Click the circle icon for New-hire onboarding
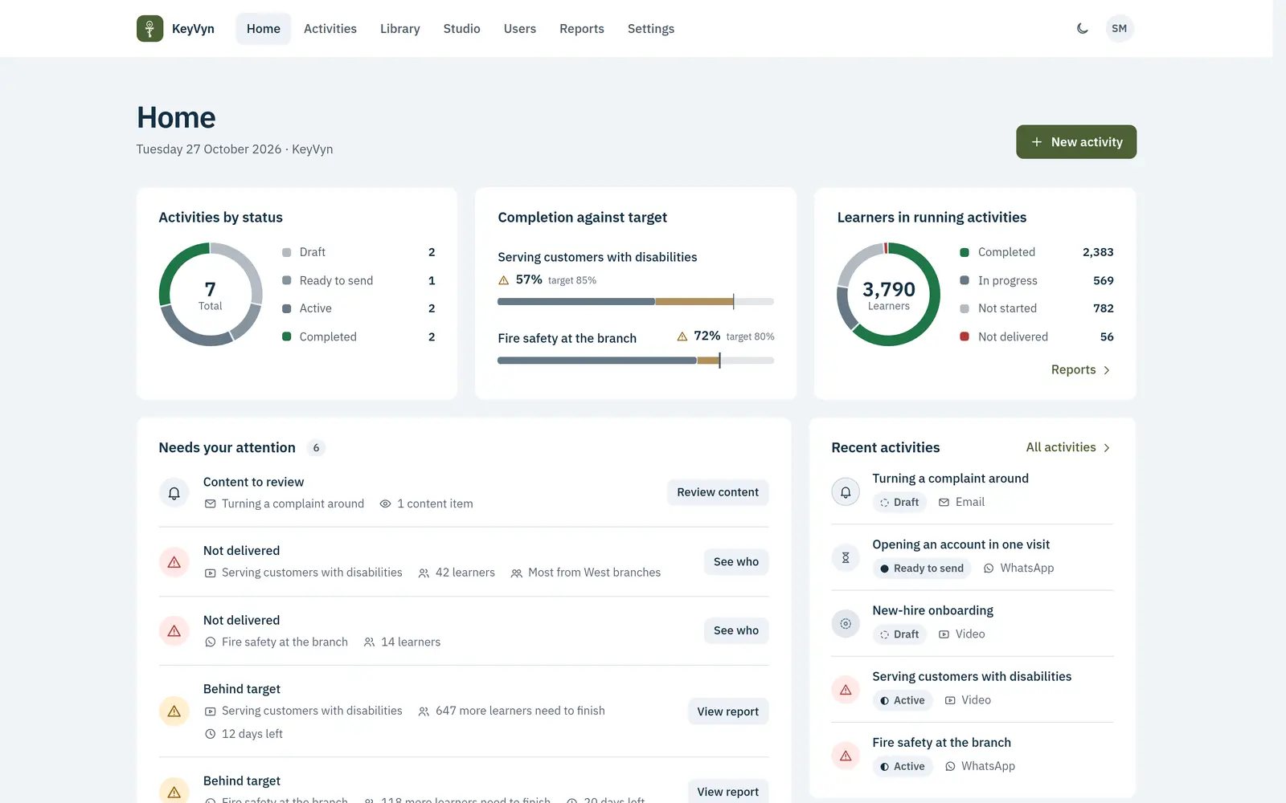The width and height of the screenshot is (1286, 803). pos(846,623)
